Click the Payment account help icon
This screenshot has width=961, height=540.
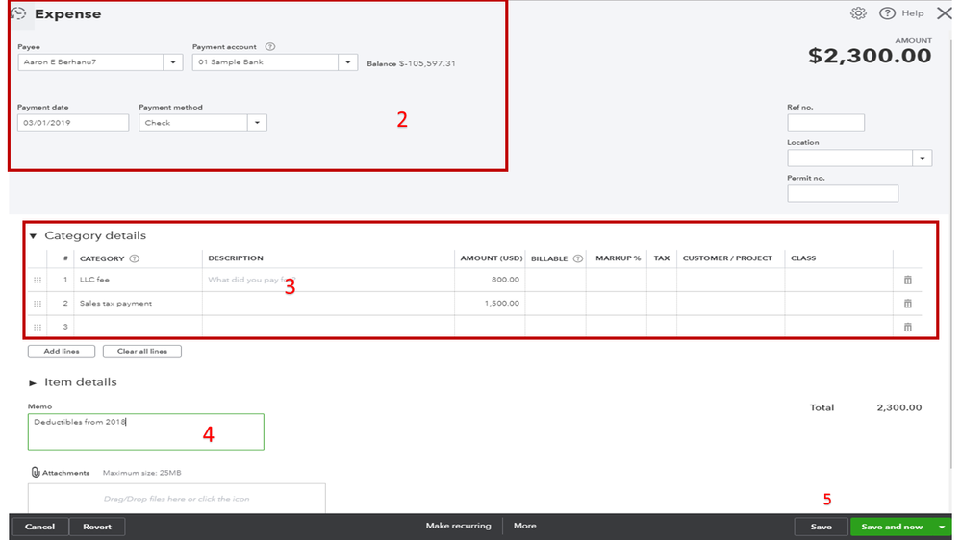(x=269, y=46)
